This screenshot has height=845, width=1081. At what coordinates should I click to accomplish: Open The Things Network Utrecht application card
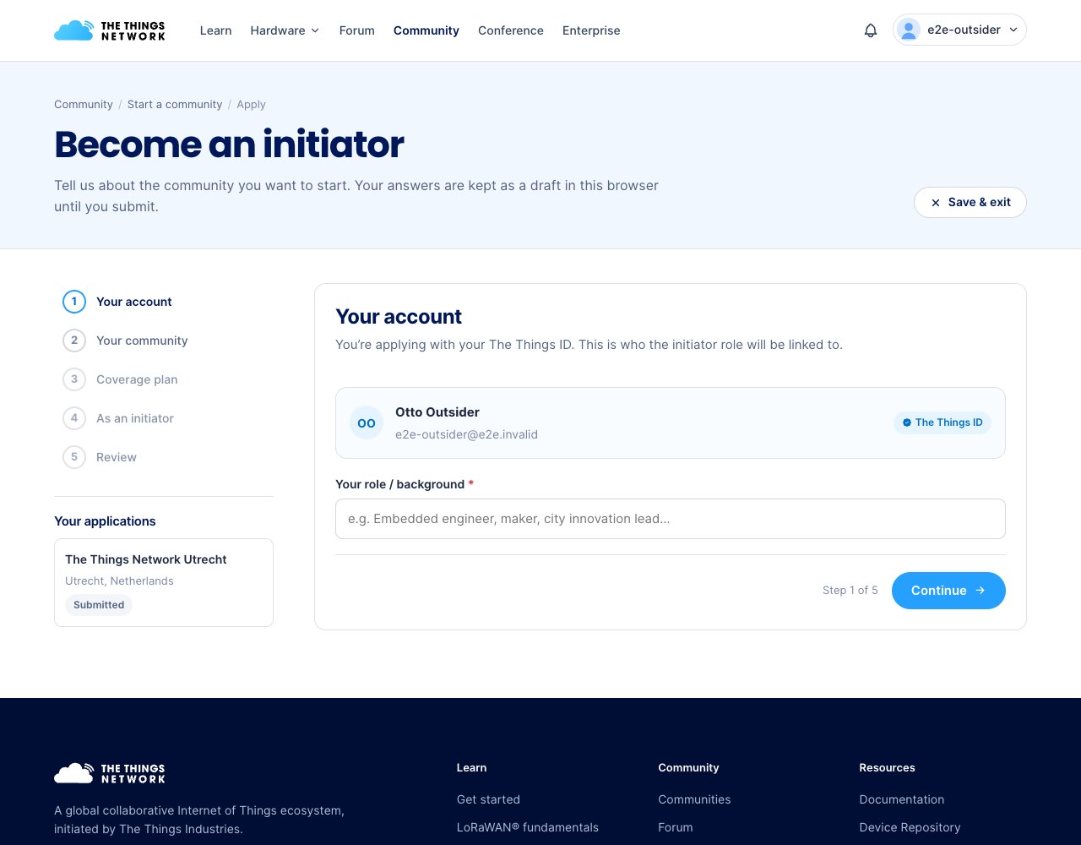tap(164, 583)
